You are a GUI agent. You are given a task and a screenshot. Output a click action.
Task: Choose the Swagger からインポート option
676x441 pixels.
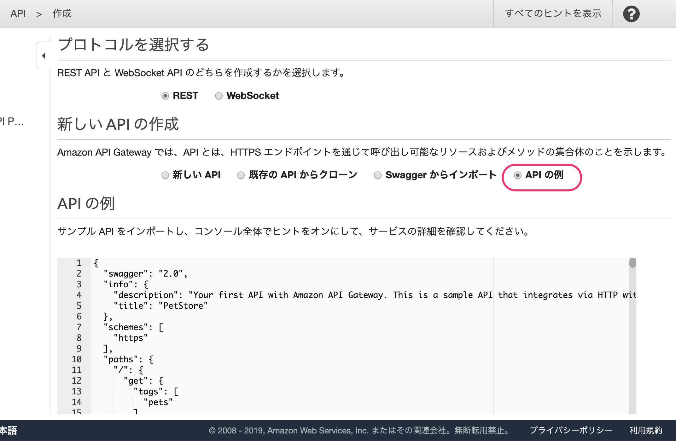(x=377, y=175)
